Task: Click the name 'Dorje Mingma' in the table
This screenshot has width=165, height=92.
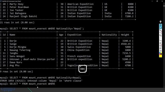Action: pyautogui.click(x=18, y=47)
